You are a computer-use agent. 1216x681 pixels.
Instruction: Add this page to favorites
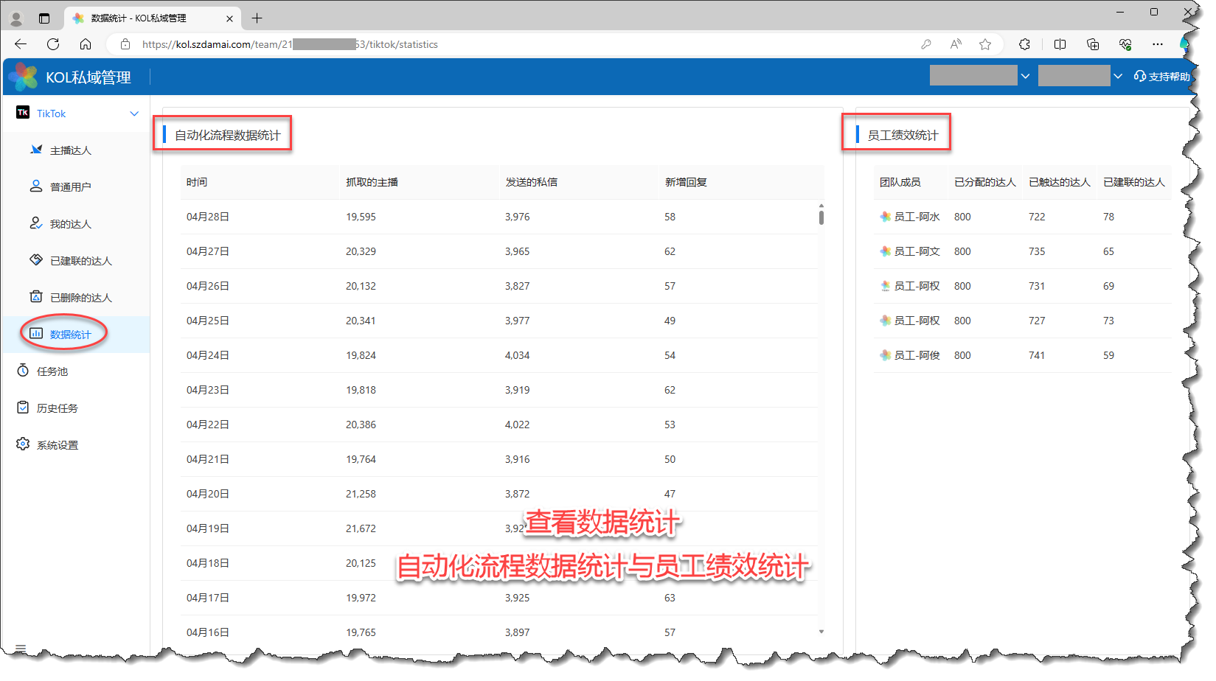click(x=985, y=44)
